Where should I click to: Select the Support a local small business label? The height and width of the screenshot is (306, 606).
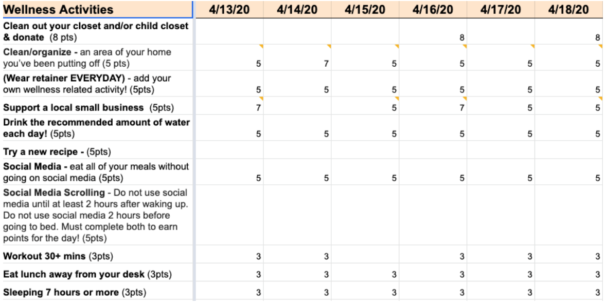88,108
